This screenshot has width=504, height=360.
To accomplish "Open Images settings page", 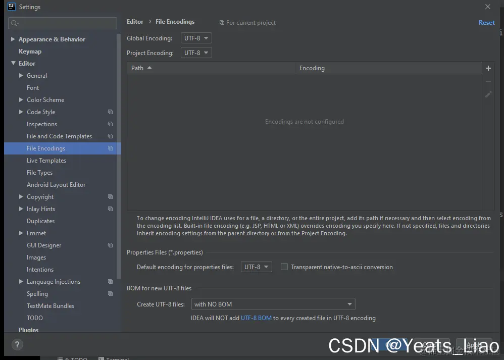I will [x=36, y=258].
